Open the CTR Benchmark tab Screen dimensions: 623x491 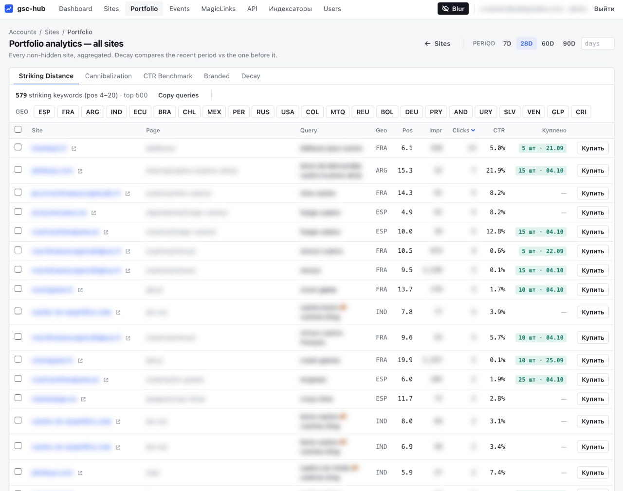tap(168, 76)
